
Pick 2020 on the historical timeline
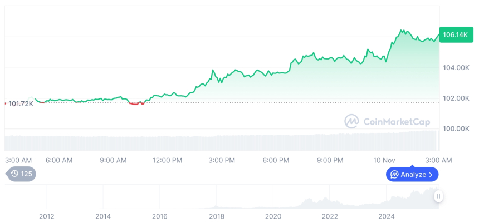click(273, 216)
